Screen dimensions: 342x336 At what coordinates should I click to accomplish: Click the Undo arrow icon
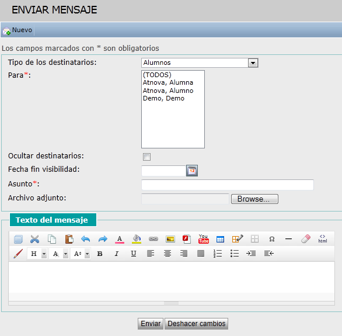(85, 239)
